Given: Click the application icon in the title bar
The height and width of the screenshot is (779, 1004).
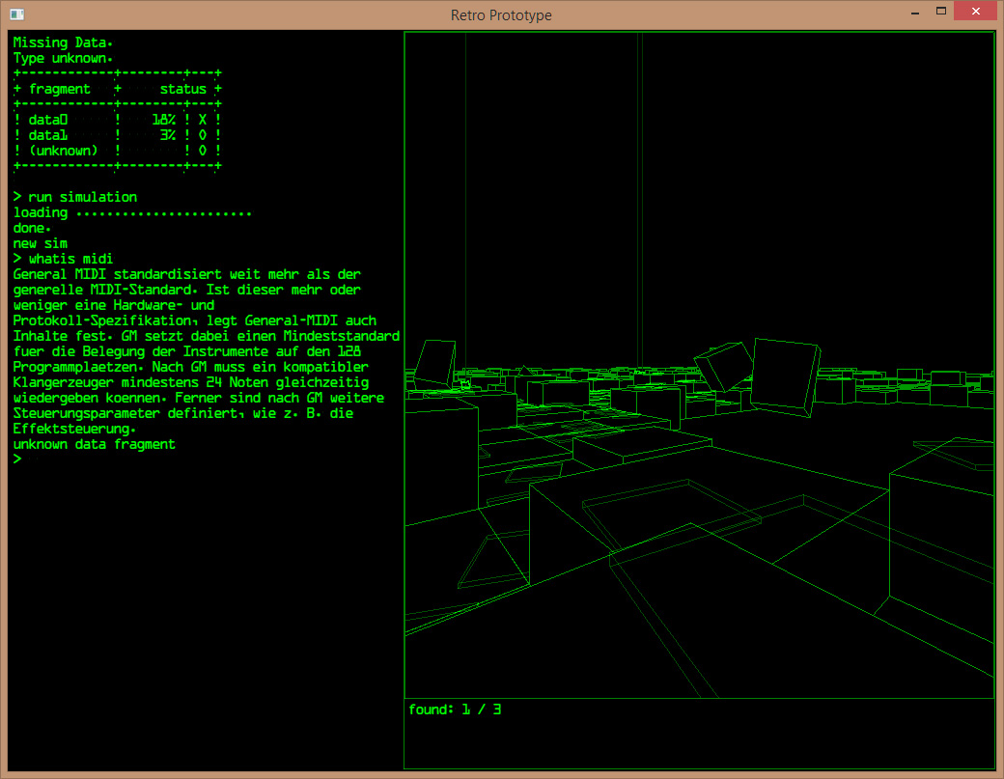Looking at the screenshot, I should [16, 14].
